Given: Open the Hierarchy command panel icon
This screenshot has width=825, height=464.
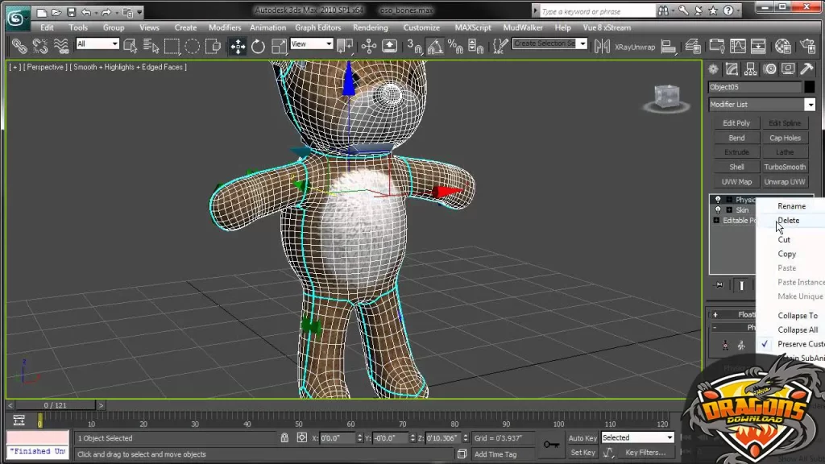Looking at the screenshot, I should click(750, 69).
